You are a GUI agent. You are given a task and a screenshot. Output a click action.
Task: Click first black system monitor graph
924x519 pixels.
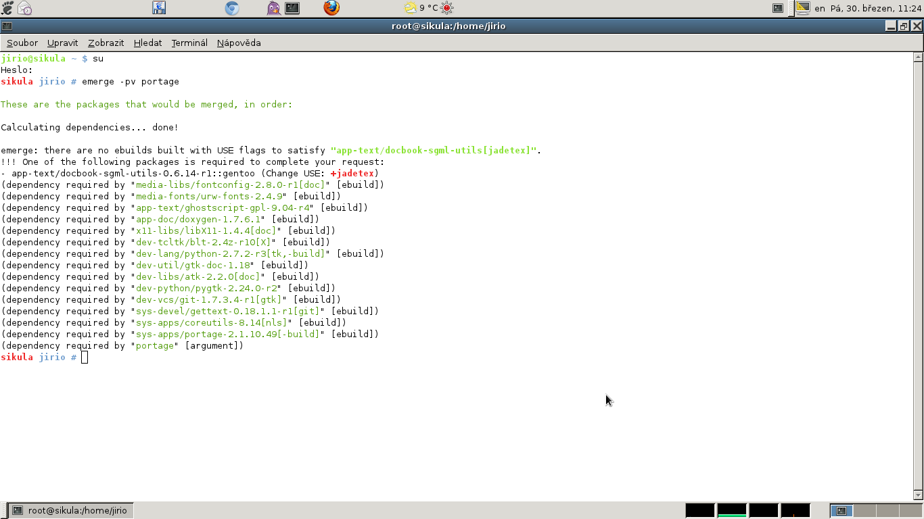(700, 510)
